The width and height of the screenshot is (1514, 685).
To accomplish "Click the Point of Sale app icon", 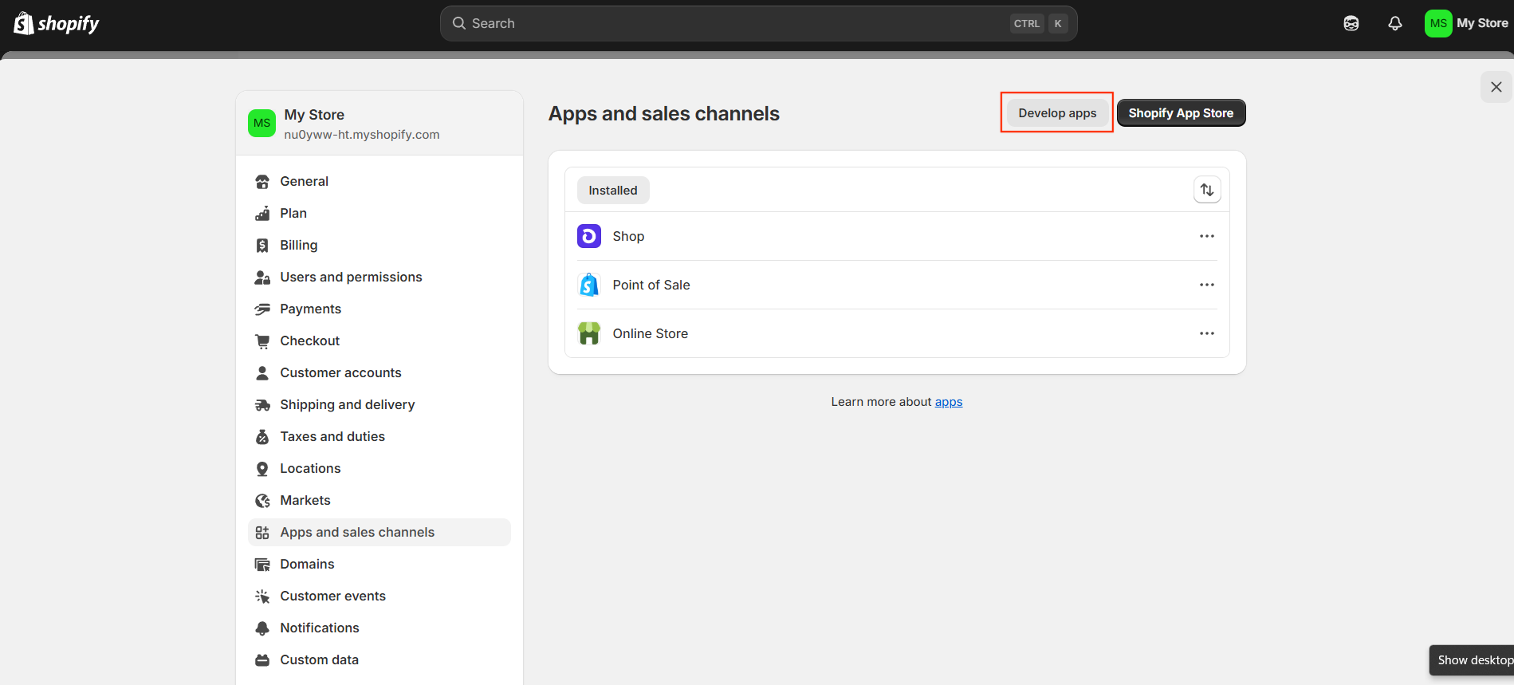I will point(589,285).
